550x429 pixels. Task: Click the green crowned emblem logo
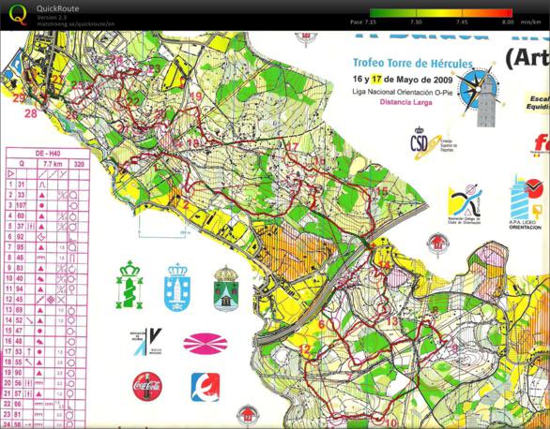pos(130,285)
